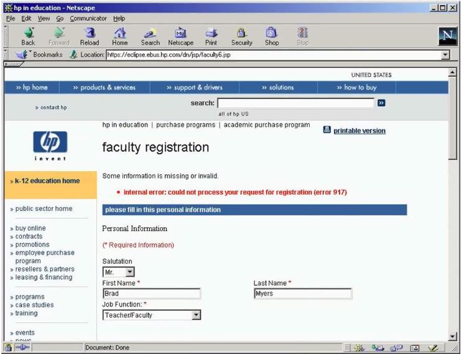Click the training sidebar link
The image size is (462, 354).
26,314
